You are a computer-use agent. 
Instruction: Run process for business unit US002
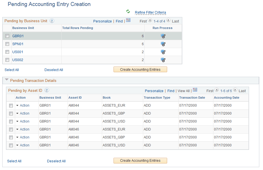coord(163,60)
